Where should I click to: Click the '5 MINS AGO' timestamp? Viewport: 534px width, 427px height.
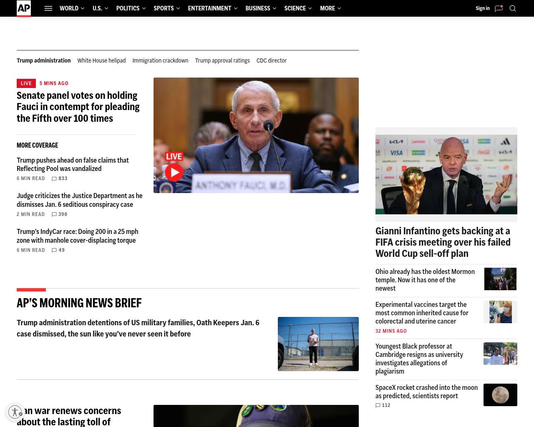pos(54,83)
